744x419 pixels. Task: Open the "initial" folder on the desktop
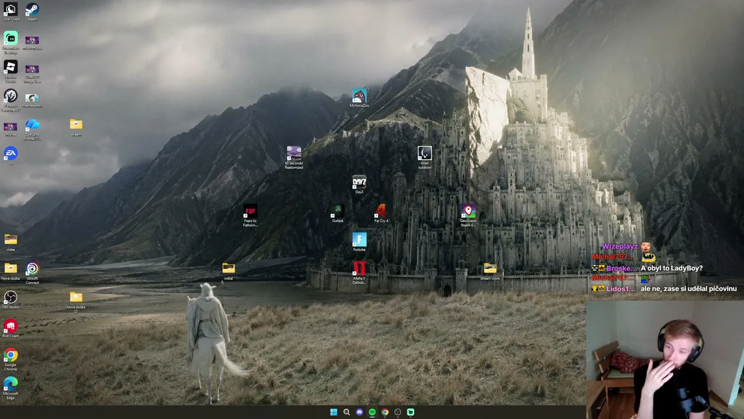click(x=228, y=271)
